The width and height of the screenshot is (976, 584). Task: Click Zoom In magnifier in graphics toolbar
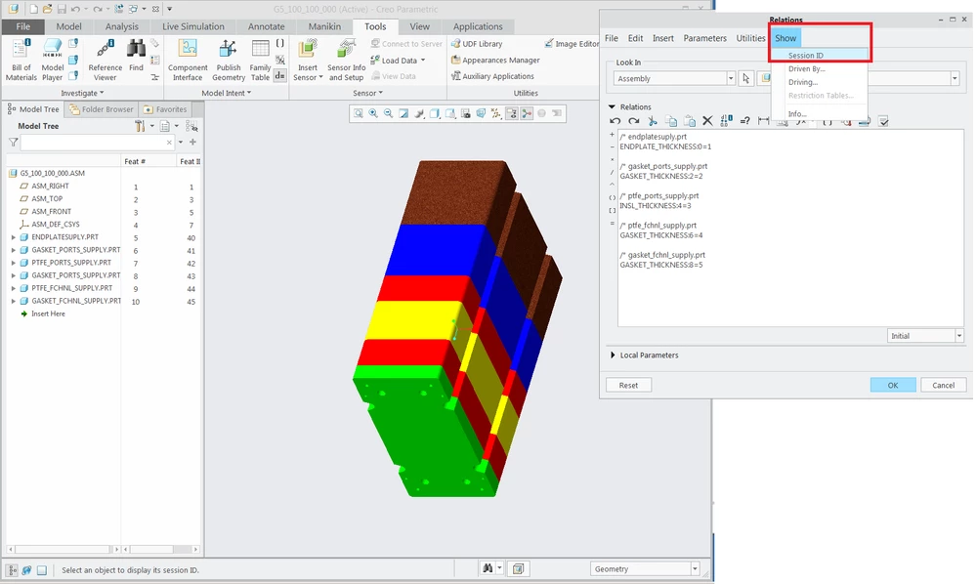click(373, 113)
